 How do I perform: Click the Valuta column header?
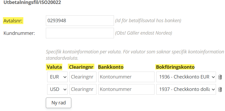[x=54, y=67]
